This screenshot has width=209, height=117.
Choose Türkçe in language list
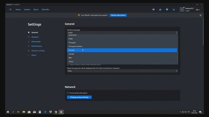pos(122,61)
